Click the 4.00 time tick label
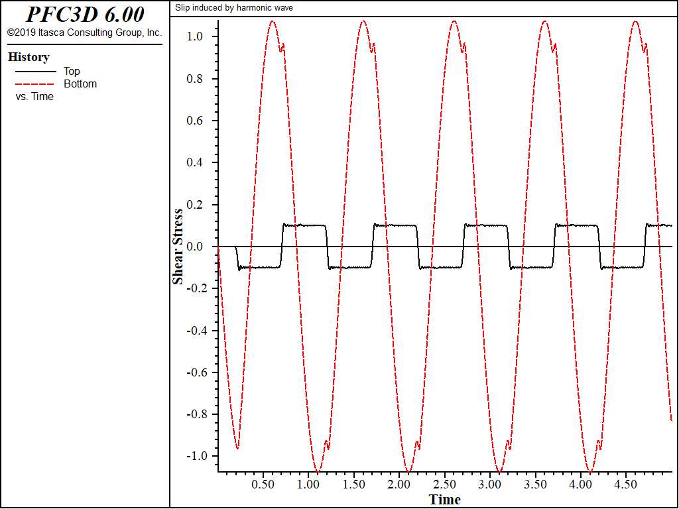679x509 pixels. coord(581,484)
